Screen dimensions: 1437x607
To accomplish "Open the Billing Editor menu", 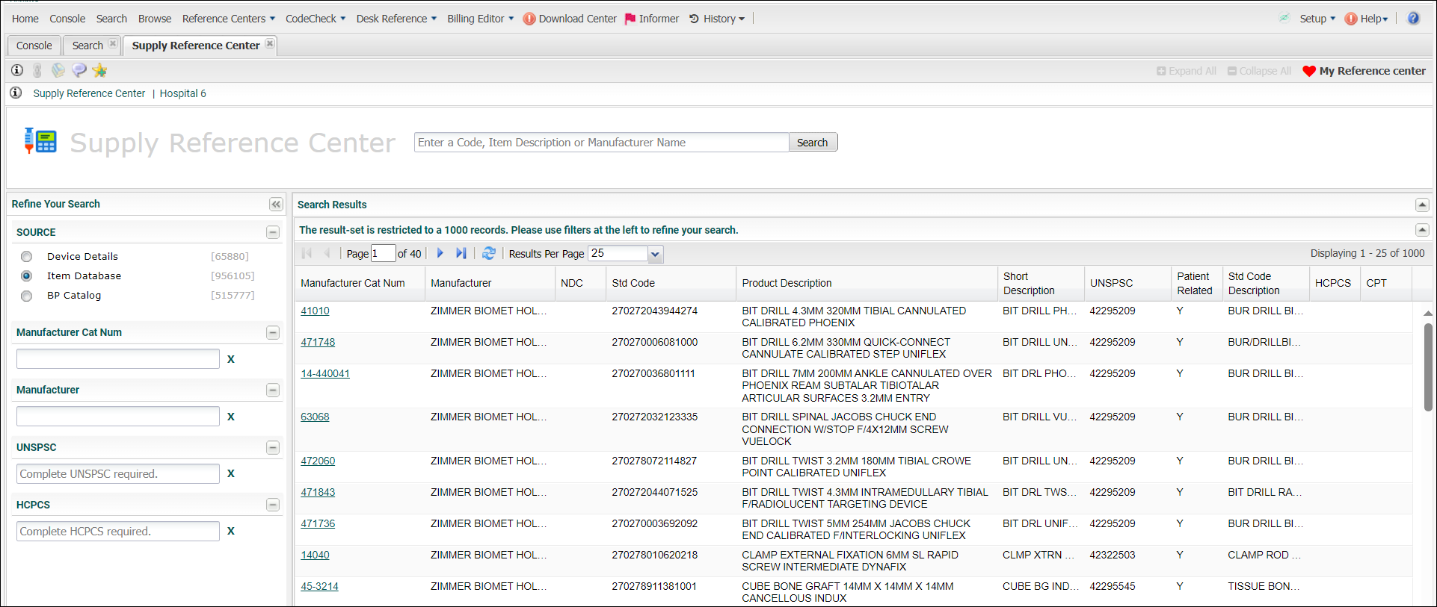I will coord(480,19).
